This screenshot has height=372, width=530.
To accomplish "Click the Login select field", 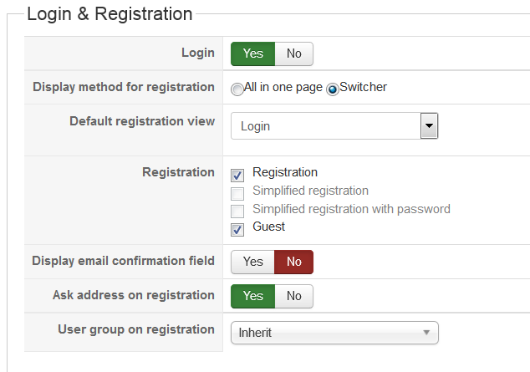I will [x=325, y=126].
